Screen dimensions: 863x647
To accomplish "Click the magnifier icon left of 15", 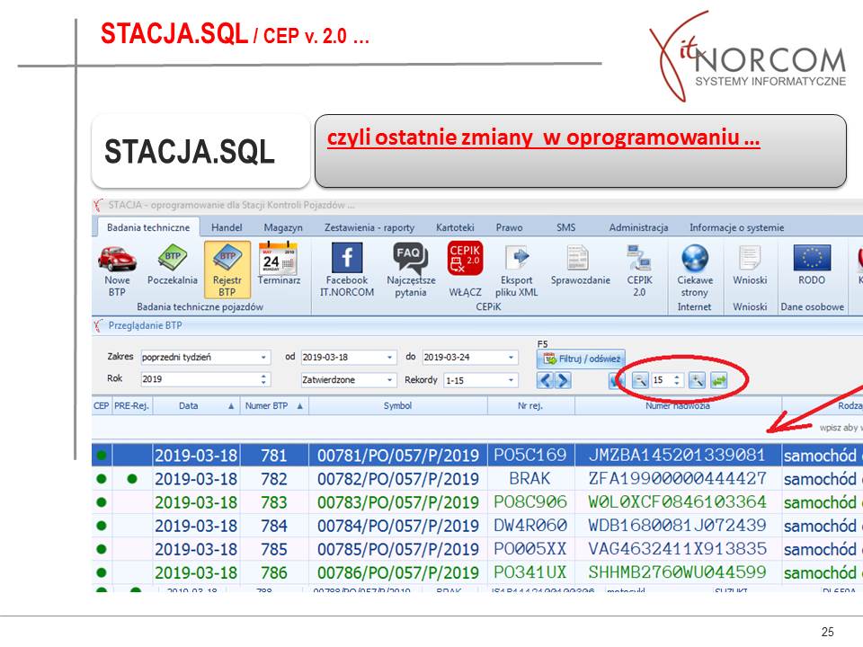I will [640, 380].
